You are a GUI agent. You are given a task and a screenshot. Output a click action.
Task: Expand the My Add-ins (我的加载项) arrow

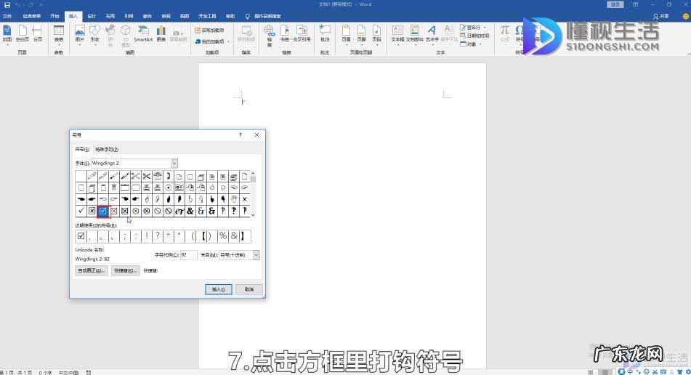click(x=228, y=41)
